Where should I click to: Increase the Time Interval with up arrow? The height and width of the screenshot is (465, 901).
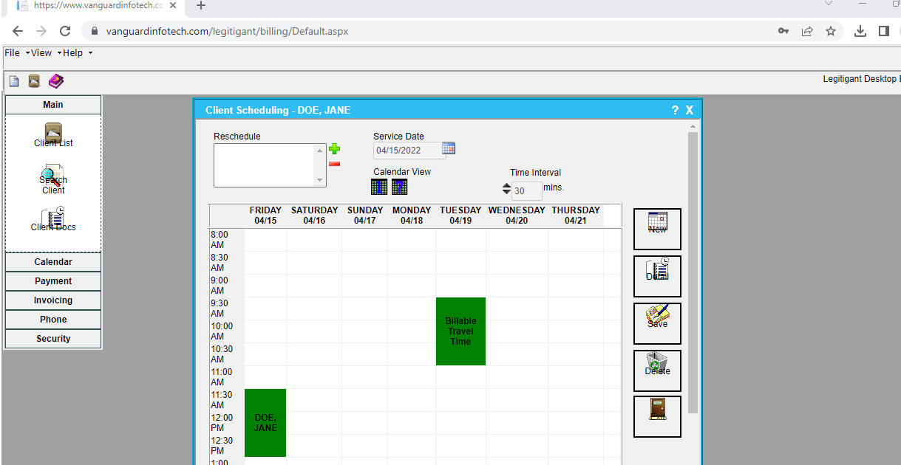tap(506, 186)
